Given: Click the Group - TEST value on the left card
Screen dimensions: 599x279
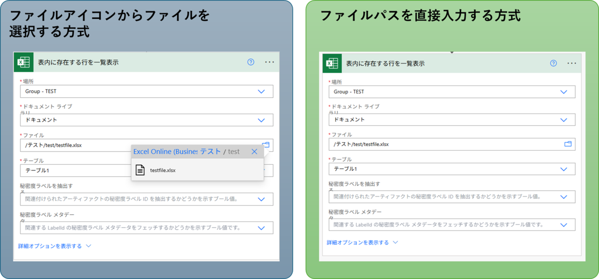Looking at the screenshot, I should [x=41, y=91].
